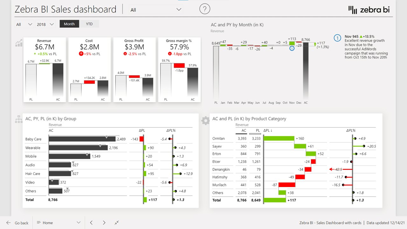Image resolution: width=407 pixels, height=229 pixels.
Task: Open the top All dropdown beside title
Action: click(156, 10)
